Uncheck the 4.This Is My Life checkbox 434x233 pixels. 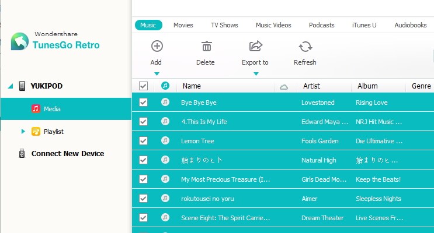point(143,122)
